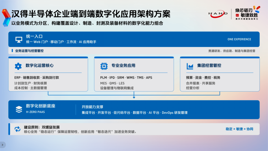Screen dimensions: 268x151
Task: Click the gear icon for 数字化运营核心
Action: point(18,66)
